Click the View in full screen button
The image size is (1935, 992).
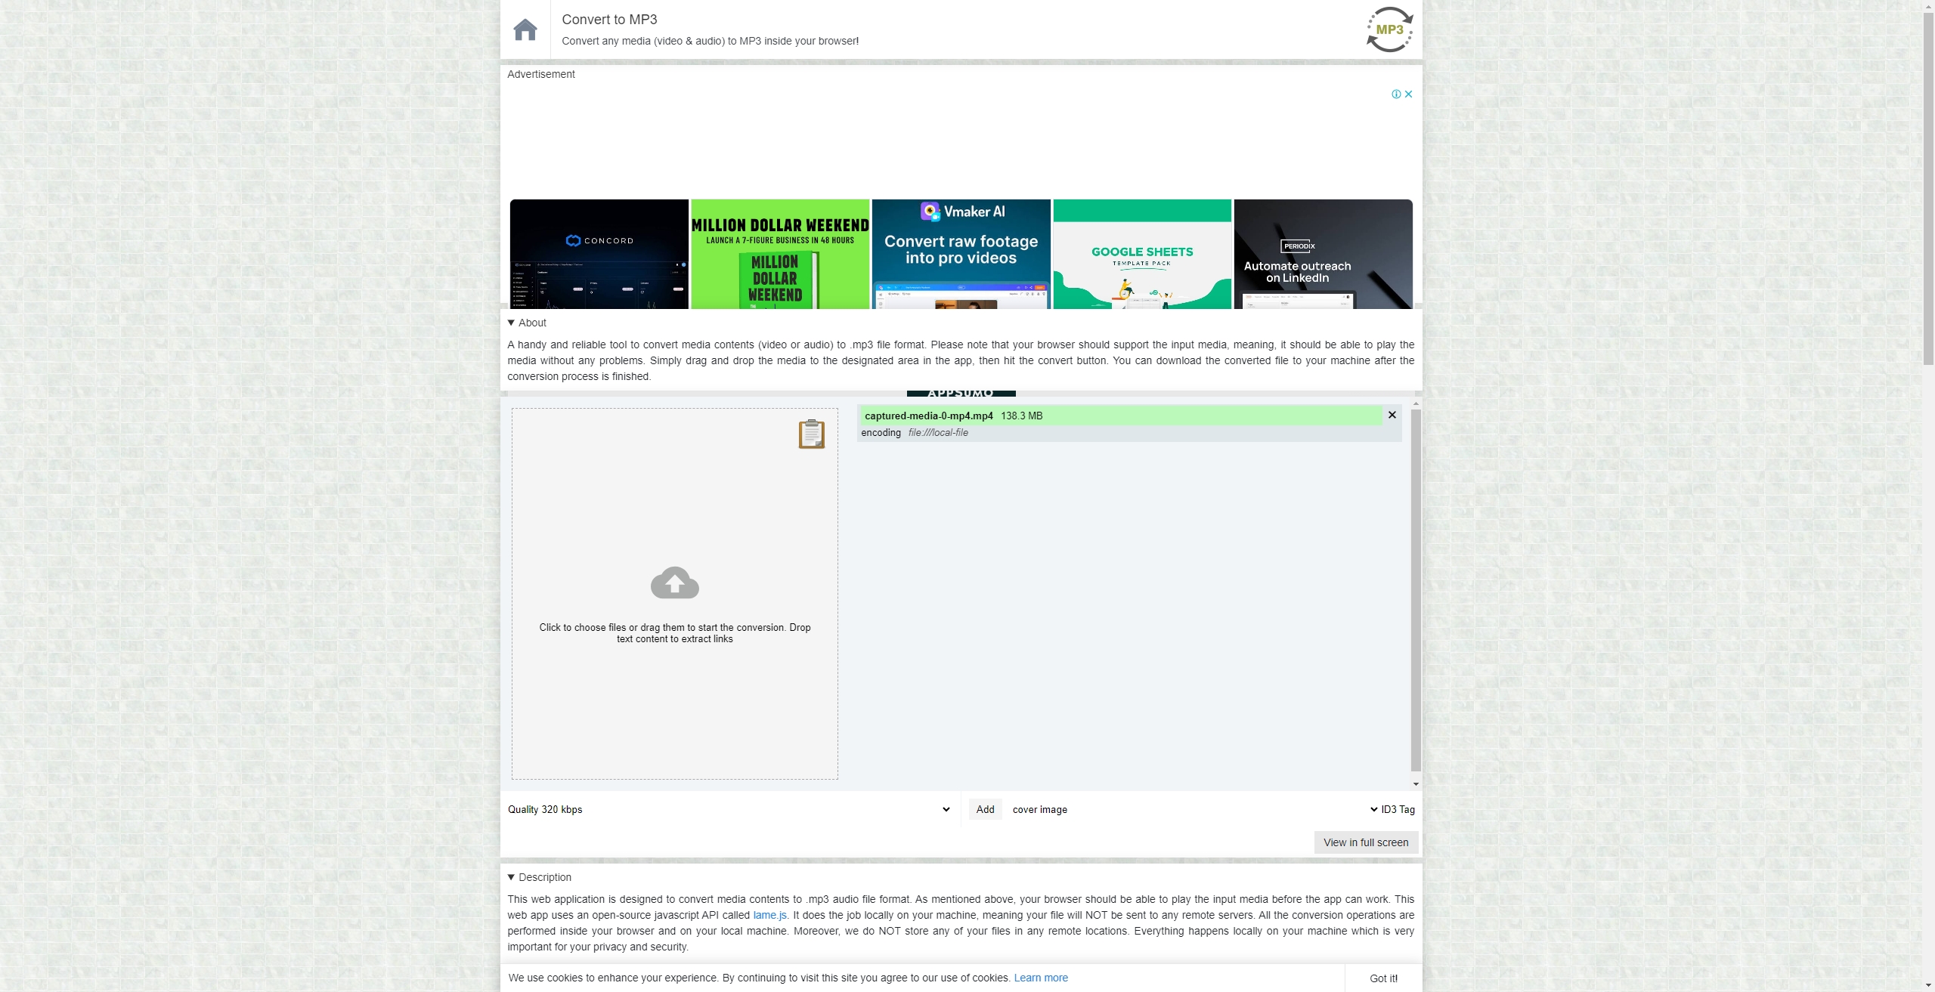(x=1366, y=842)
